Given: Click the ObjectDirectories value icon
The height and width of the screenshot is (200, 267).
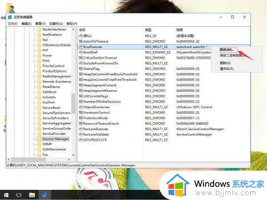Looking at the screenshot, I should [81, 107].
